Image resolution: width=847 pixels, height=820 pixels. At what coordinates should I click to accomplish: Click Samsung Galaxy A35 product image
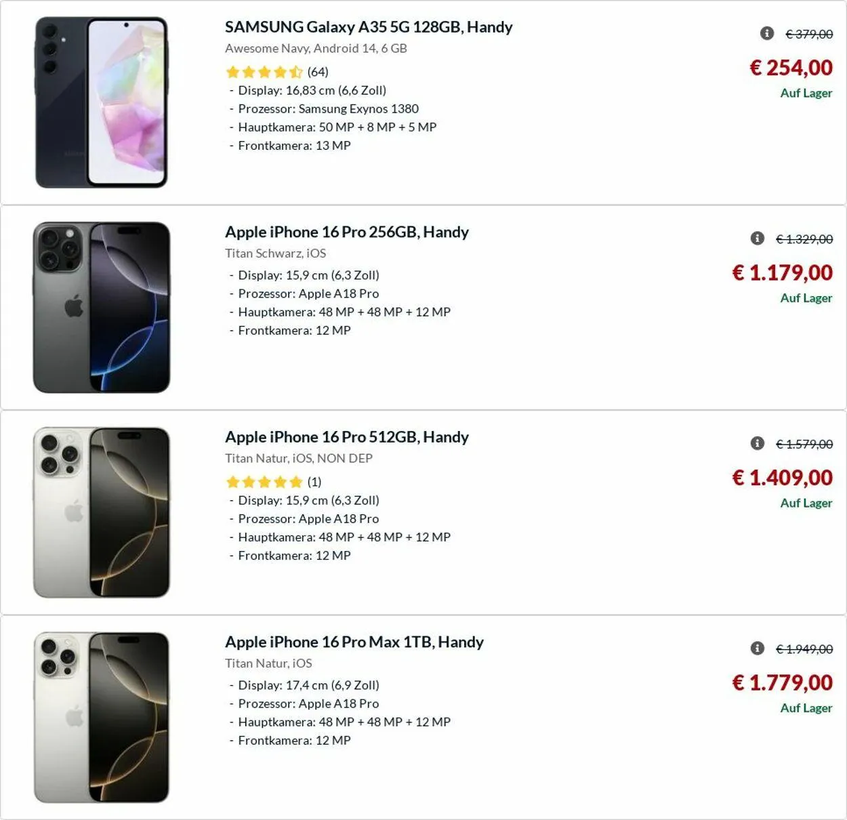[x=102, y=102]
